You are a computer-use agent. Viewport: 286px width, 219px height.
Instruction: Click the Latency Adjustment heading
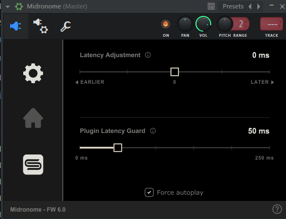click(x=110, y=55)
